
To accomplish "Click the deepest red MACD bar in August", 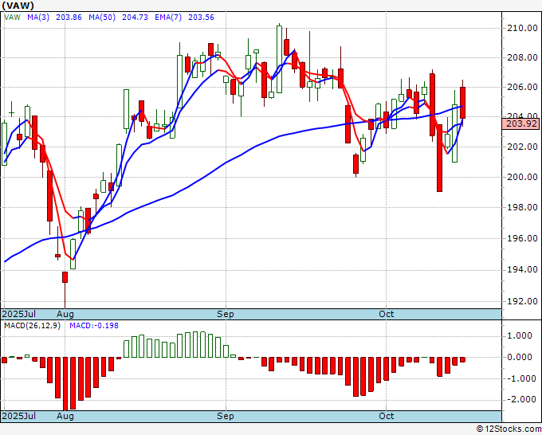I will click(65, 383).
